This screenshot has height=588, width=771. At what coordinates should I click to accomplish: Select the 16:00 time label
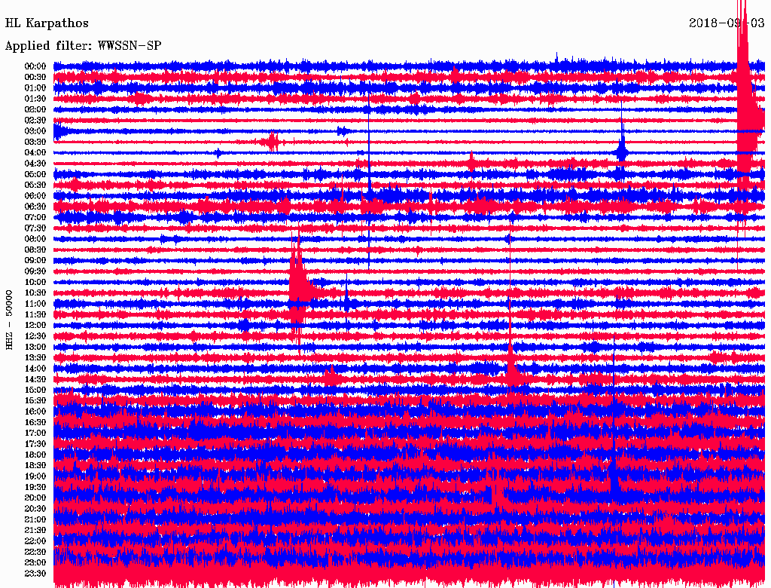[x=35, y=412]
